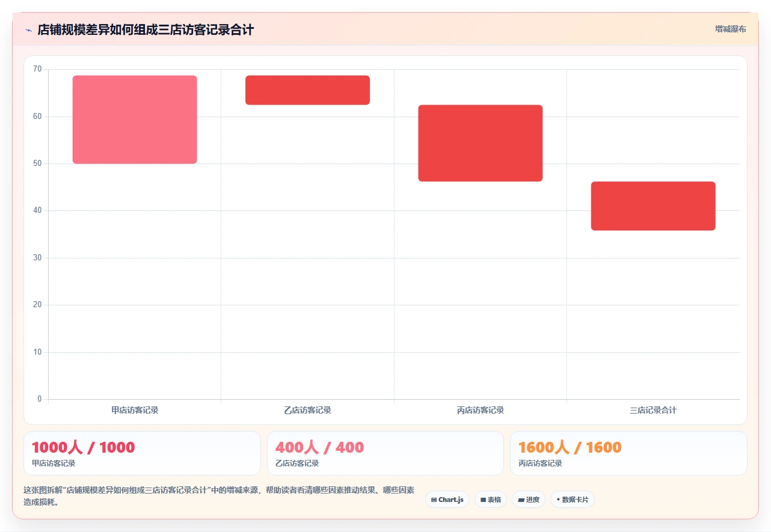
Task: Click the y-axis value 10
Action: (37, 352)
